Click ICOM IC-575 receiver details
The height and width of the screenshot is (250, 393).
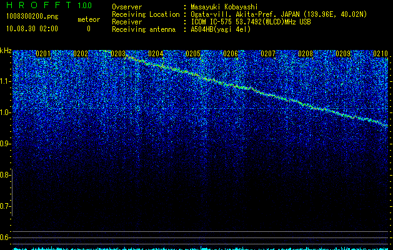point(251,22)
